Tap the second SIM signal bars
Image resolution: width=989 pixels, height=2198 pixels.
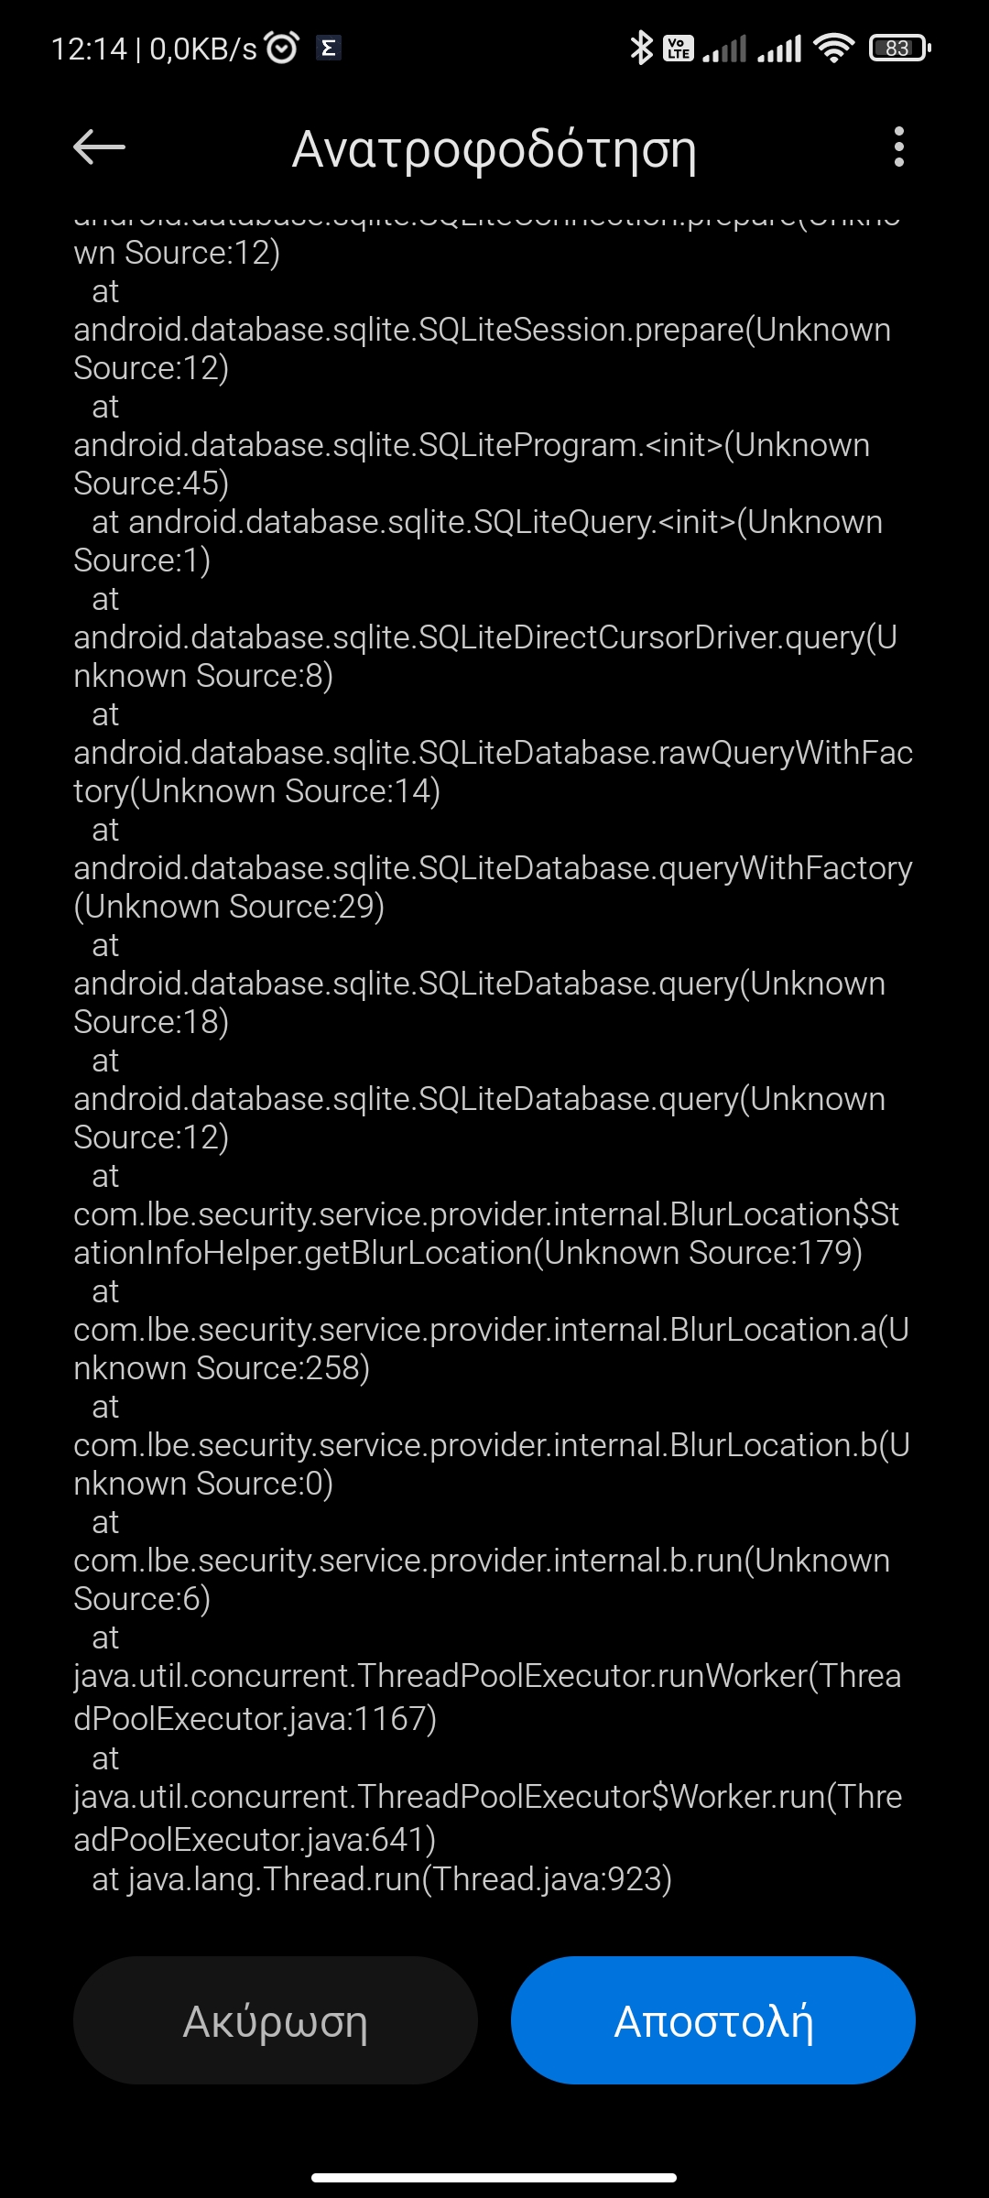pos(779,48)
